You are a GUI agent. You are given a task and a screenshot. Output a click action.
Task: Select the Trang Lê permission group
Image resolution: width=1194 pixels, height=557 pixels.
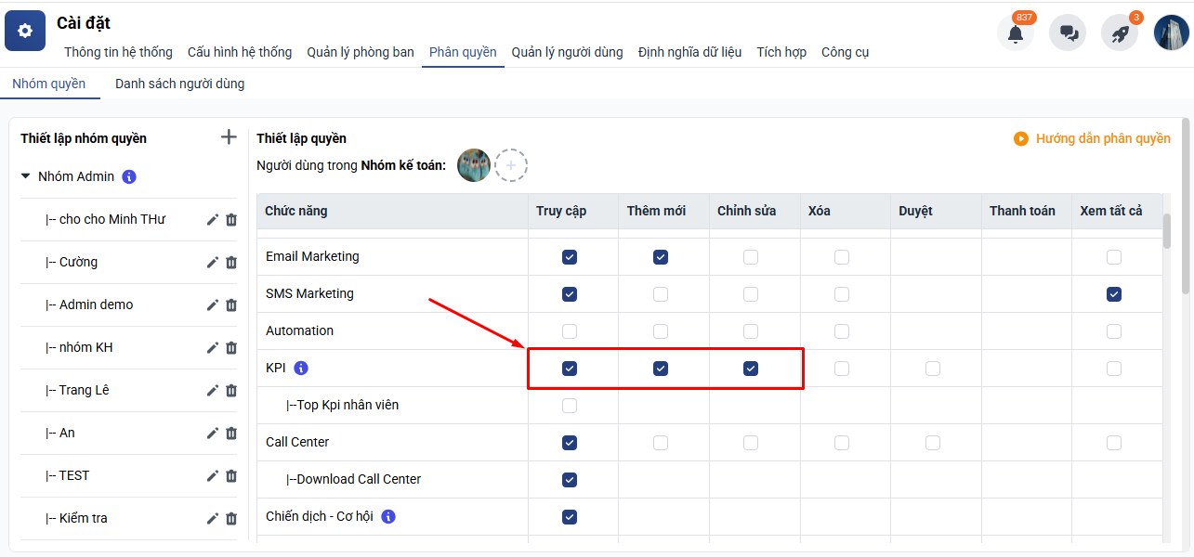click(84, 390)
